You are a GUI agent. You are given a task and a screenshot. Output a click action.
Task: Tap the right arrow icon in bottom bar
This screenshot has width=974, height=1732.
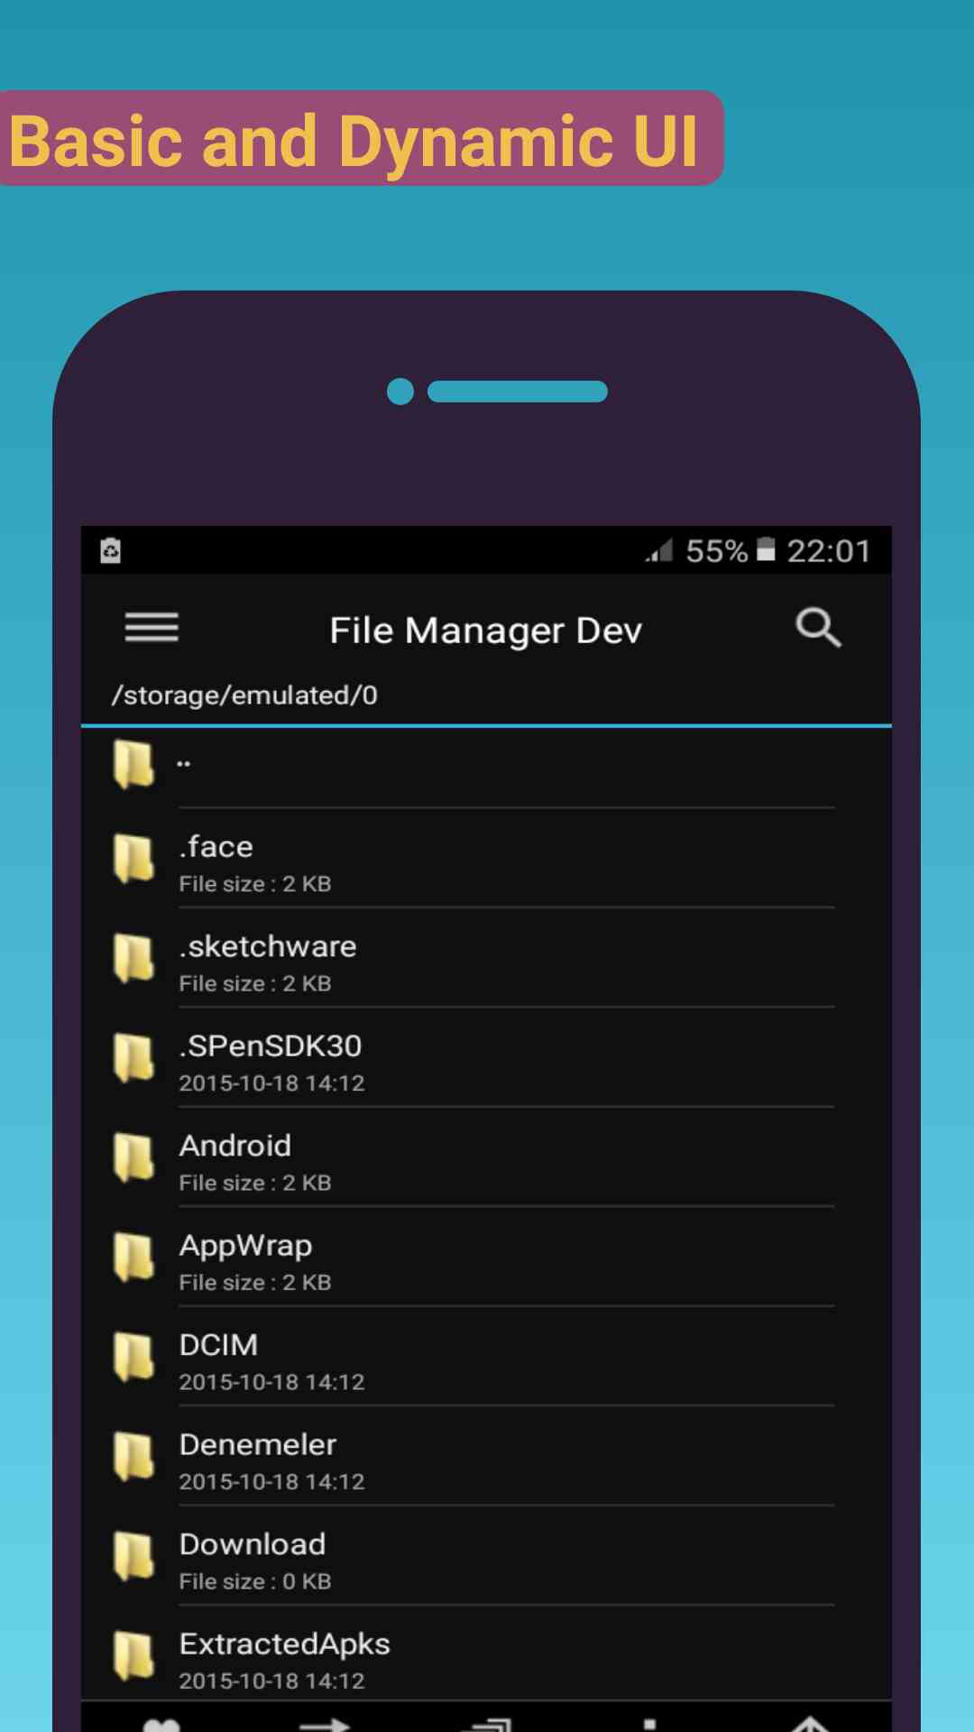coord(324,1723)
